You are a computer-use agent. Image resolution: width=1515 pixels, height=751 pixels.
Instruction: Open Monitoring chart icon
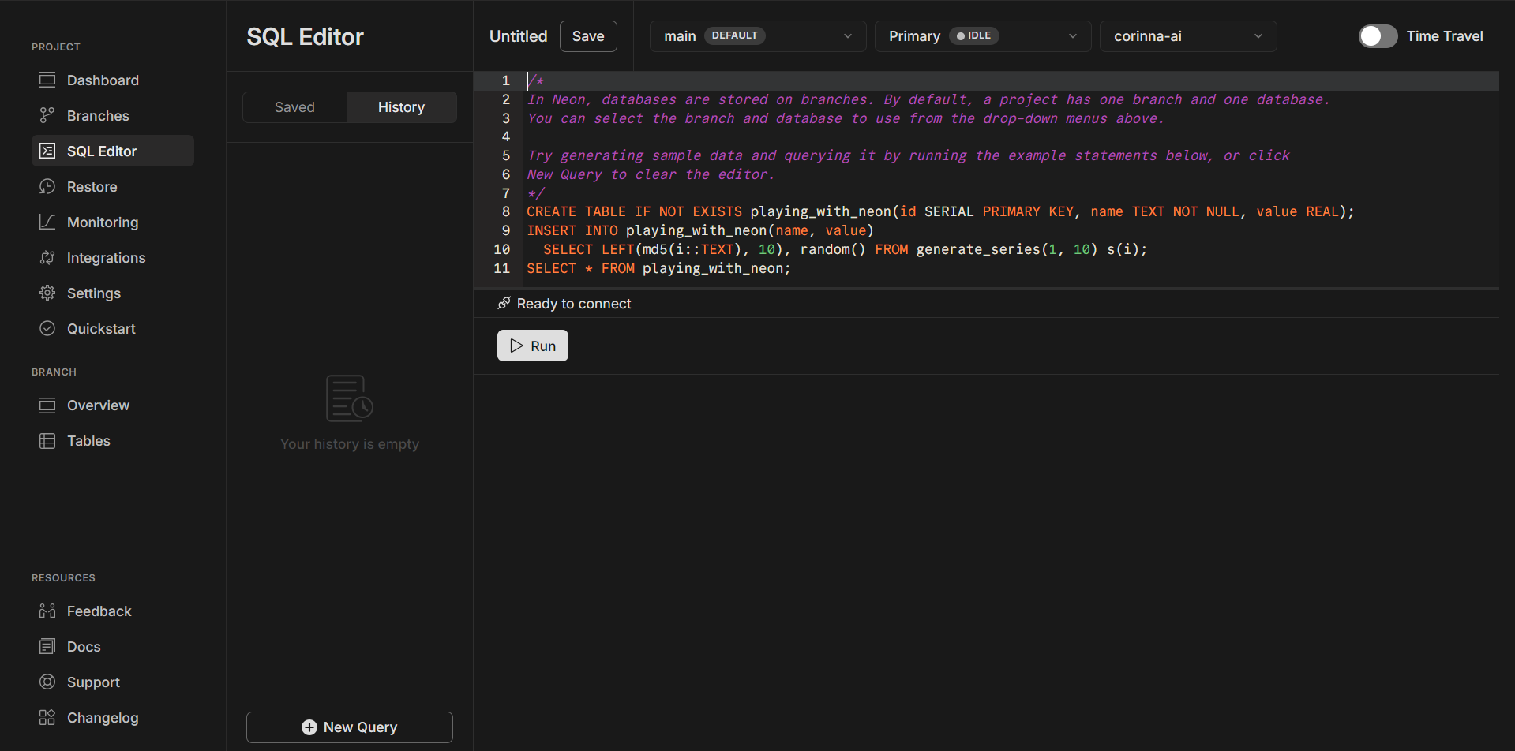(47, 222)
